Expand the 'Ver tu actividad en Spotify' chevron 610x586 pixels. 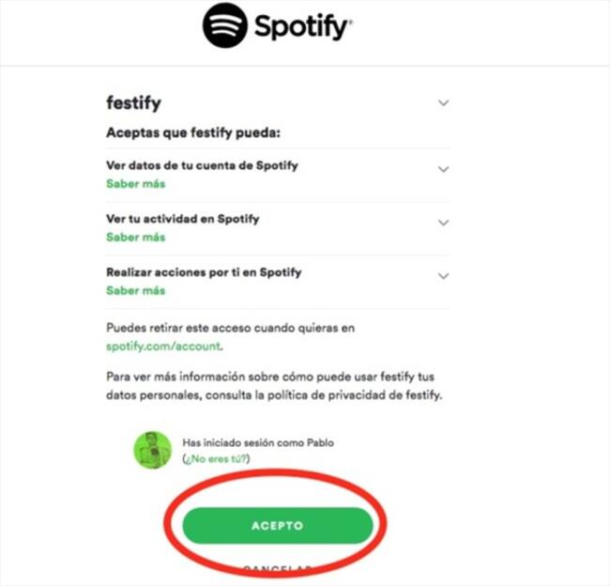click(x=444, y=223)
